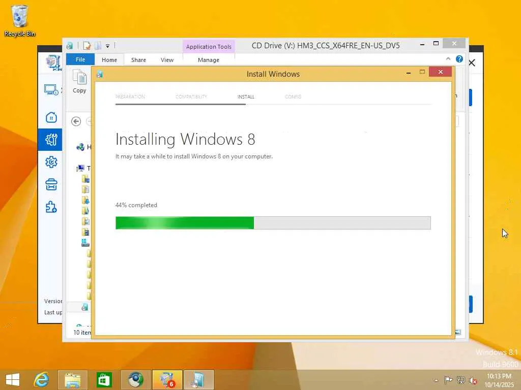Open the Quick Access Toolbar dropdown arrow
The image size is (521, 390).
click(x=108, y=46)
